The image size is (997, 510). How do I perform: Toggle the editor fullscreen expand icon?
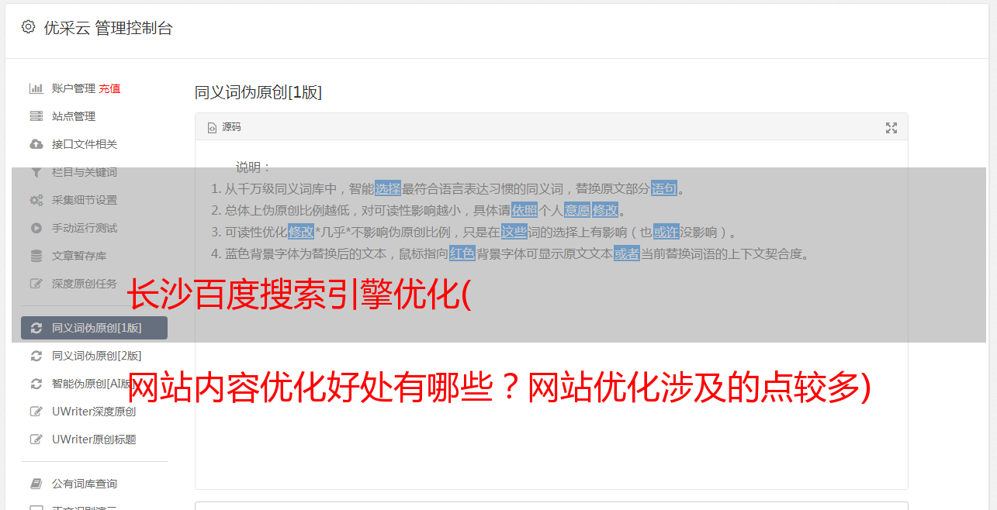pyautogui.click(x=891, y=128)
